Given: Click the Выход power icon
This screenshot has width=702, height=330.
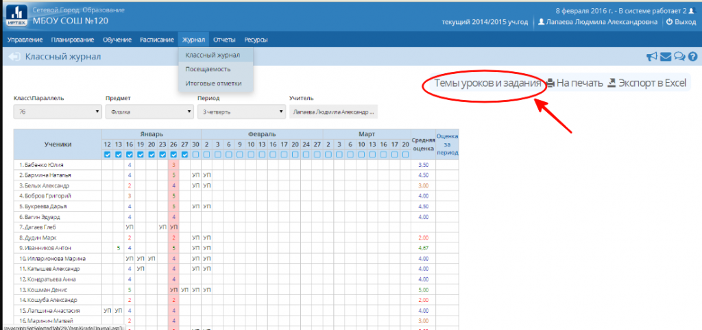Looking at the screenshot, I should [x=670, y=22].
